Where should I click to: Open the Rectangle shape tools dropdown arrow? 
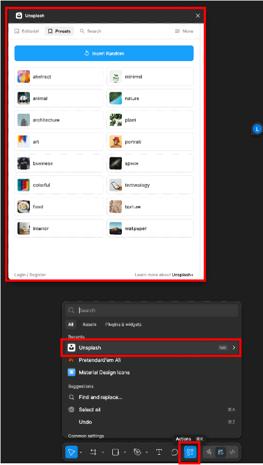[x=125, y=452]
